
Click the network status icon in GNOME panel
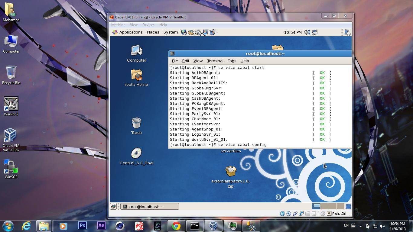pyautogui.click(x=347, y=32)
